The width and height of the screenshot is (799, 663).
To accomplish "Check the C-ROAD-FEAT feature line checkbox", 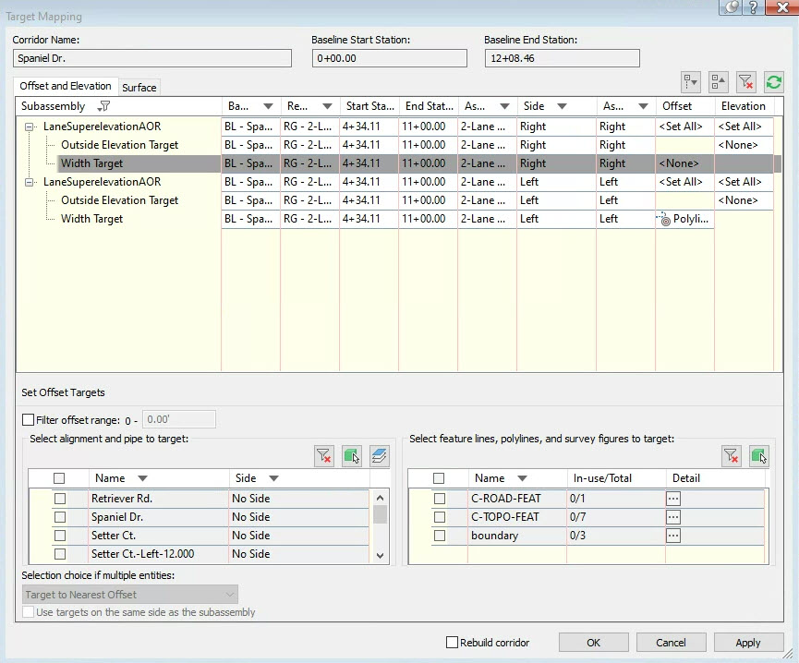I will 440,499.
